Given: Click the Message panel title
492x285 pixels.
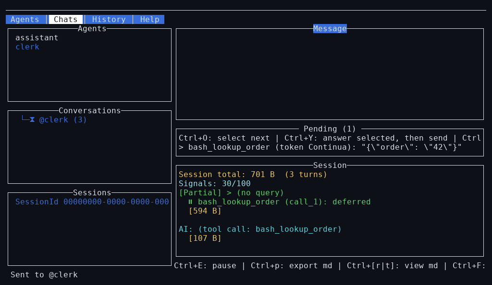Looking at the screenshot, I should (x=330, y=28).
